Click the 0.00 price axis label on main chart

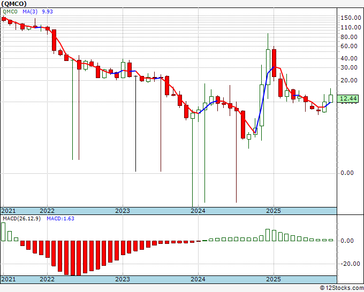(x=347, y=173)
